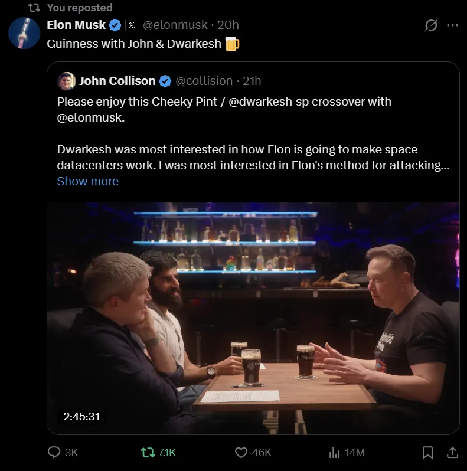Expand quoted post with Show more

click(x=87, y=181)
